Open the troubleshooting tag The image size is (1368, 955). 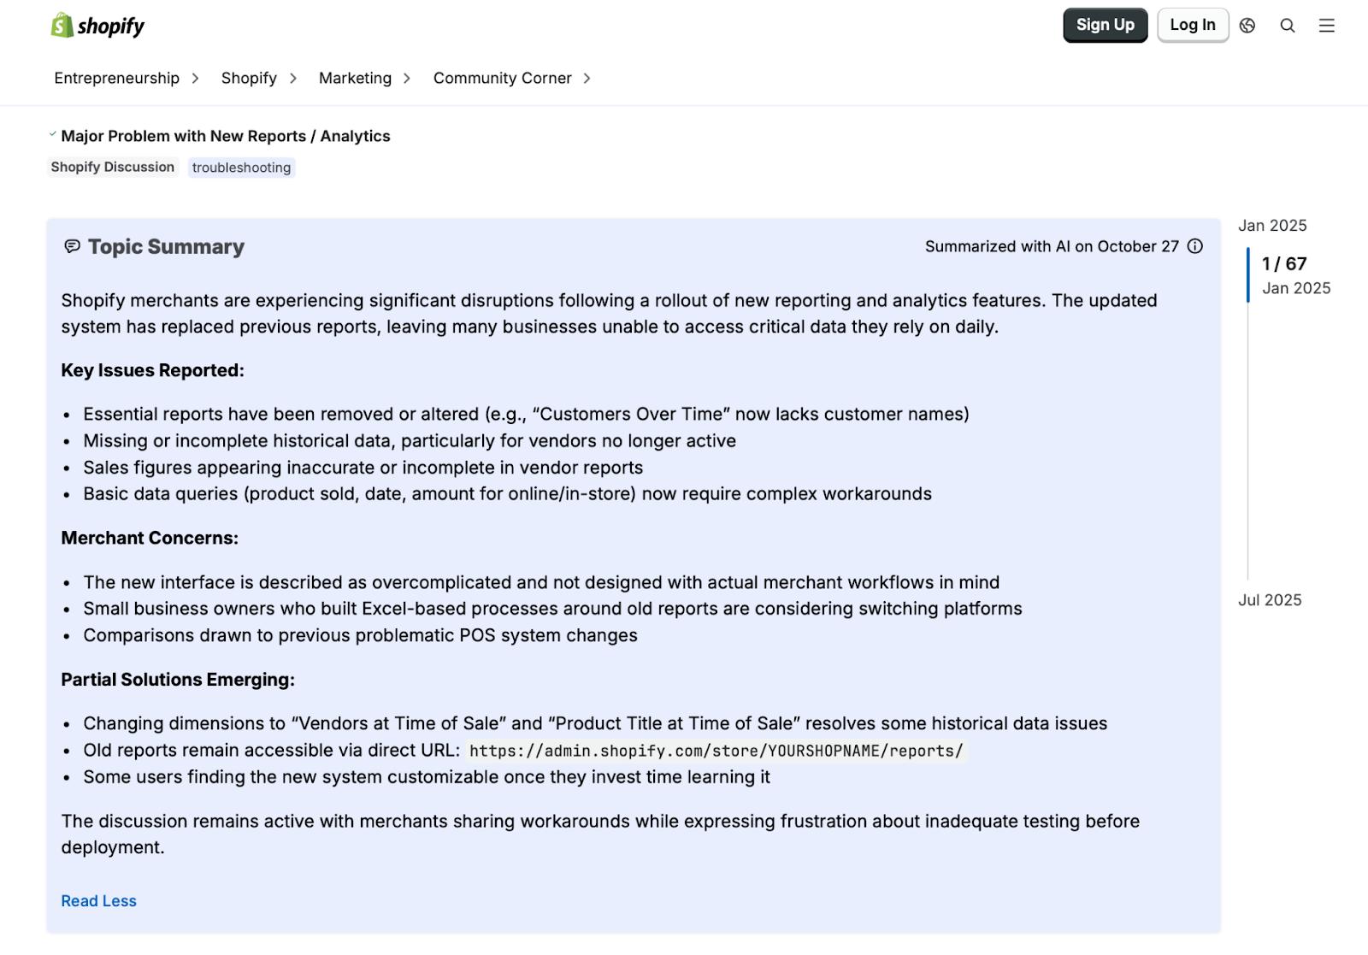point(241,168)
